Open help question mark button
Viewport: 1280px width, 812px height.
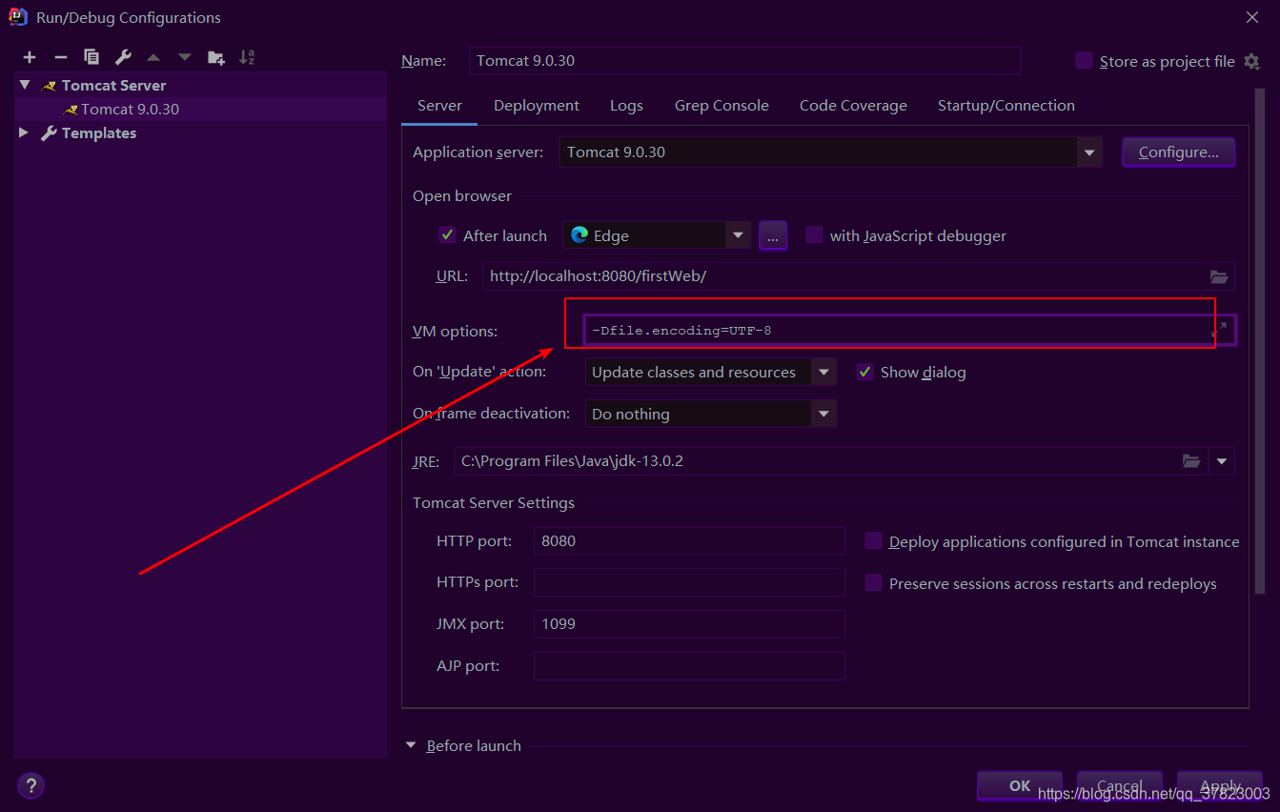pyautogui.click(x=31, y=785)
